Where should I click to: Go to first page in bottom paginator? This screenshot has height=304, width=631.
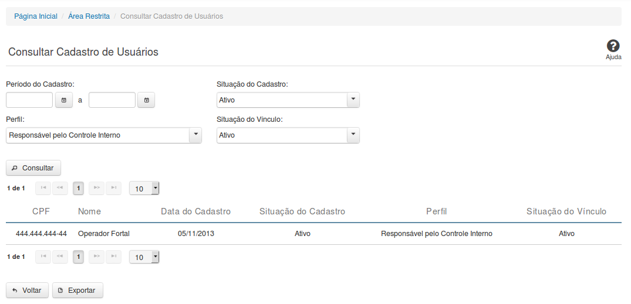[43, 257]
